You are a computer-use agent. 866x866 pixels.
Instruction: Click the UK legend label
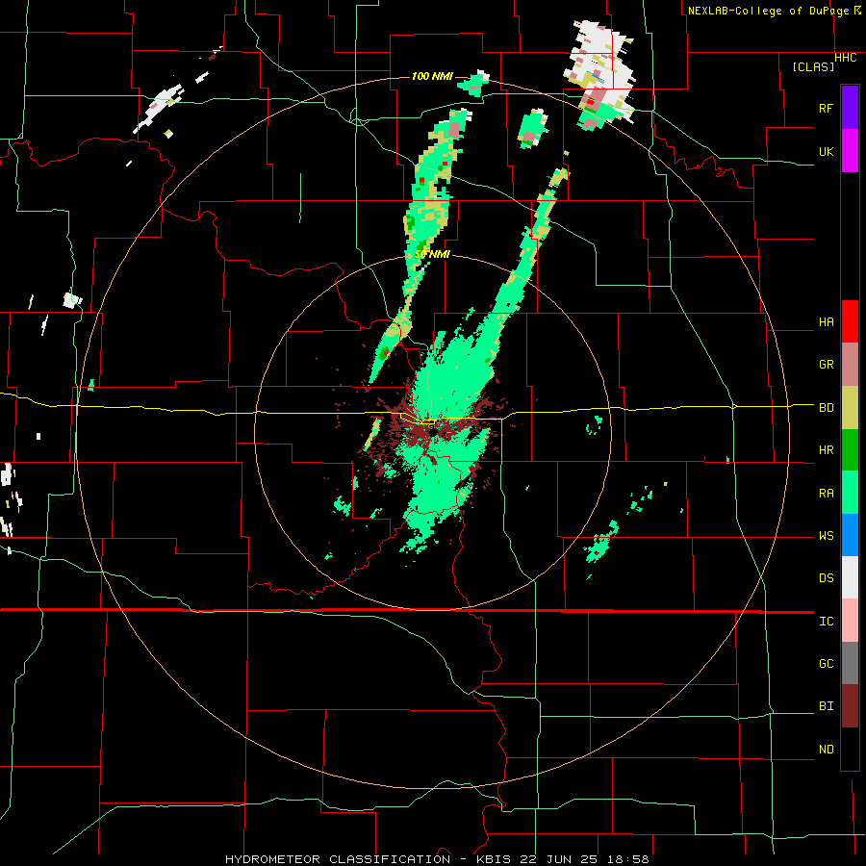(x=826, y=152)
